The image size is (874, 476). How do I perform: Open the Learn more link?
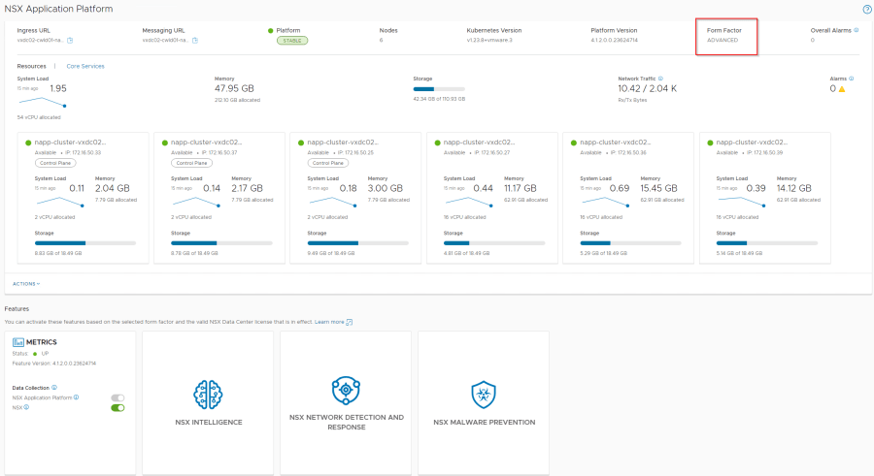(329, 322)
